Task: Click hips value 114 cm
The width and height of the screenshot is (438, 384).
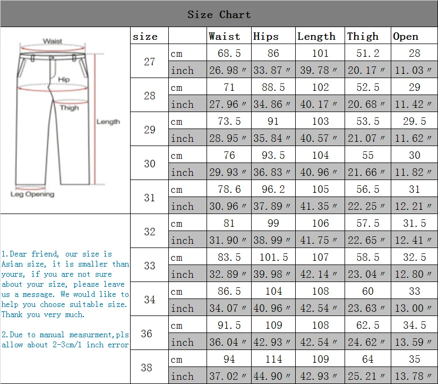Action: 274,359
